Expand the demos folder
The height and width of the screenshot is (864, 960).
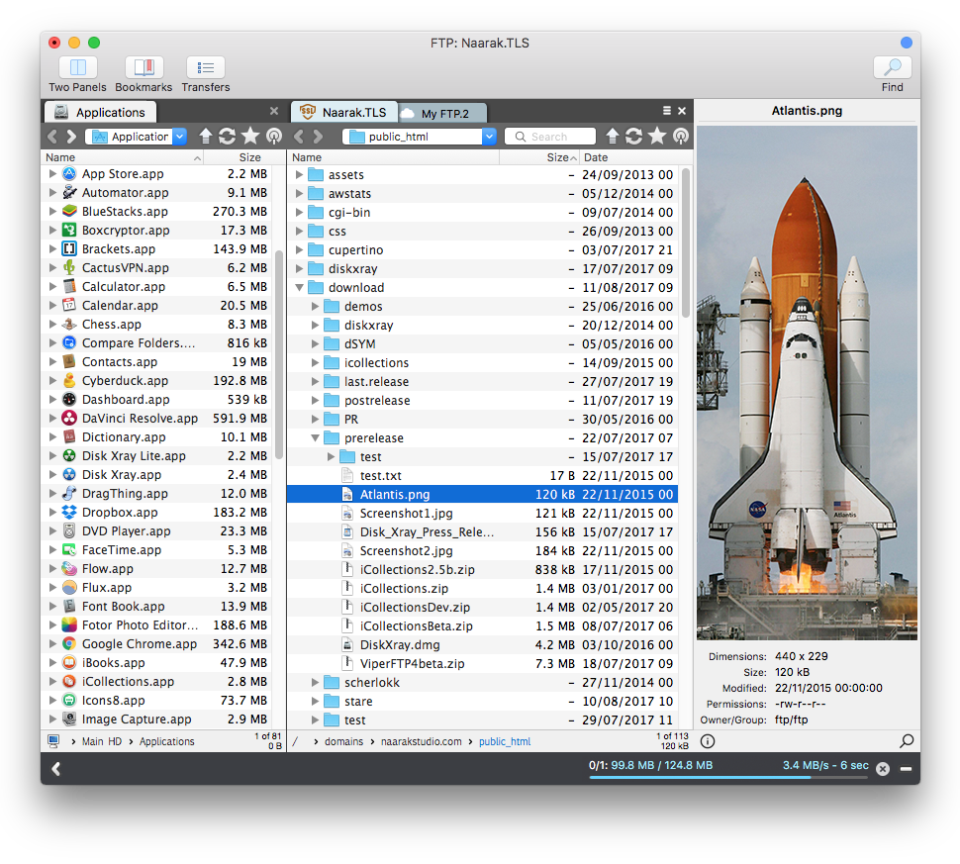(x=316, y=306)
